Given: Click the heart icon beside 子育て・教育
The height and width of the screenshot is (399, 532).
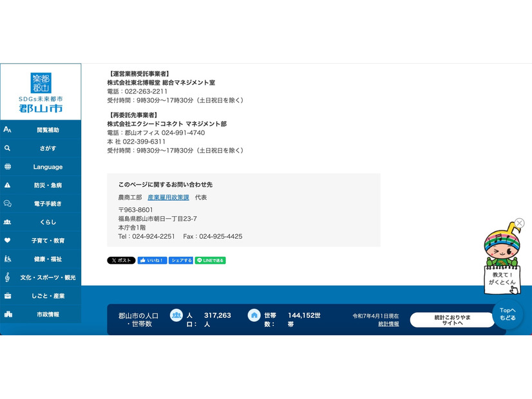Looking at the screenshot, I should tap(8, 241).
